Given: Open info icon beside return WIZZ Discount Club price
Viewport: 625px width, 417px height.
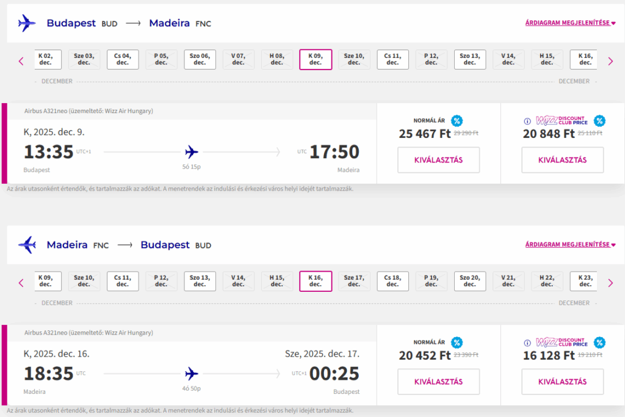Looking at the screenshot, I should 527,343.
